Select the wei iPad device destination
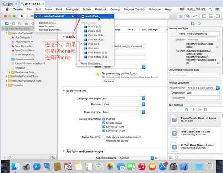 (x=95, y=16)
